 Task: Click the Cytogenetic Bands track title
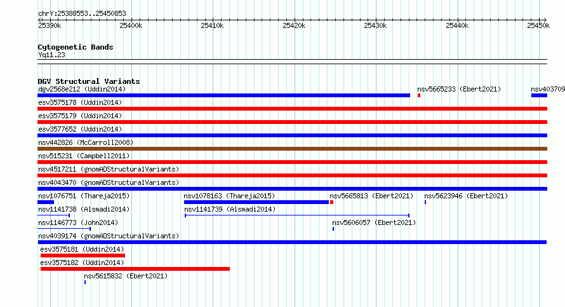76,47
